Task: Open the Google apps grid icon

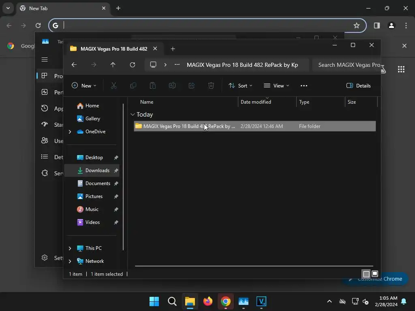Action: click(401, 69)
